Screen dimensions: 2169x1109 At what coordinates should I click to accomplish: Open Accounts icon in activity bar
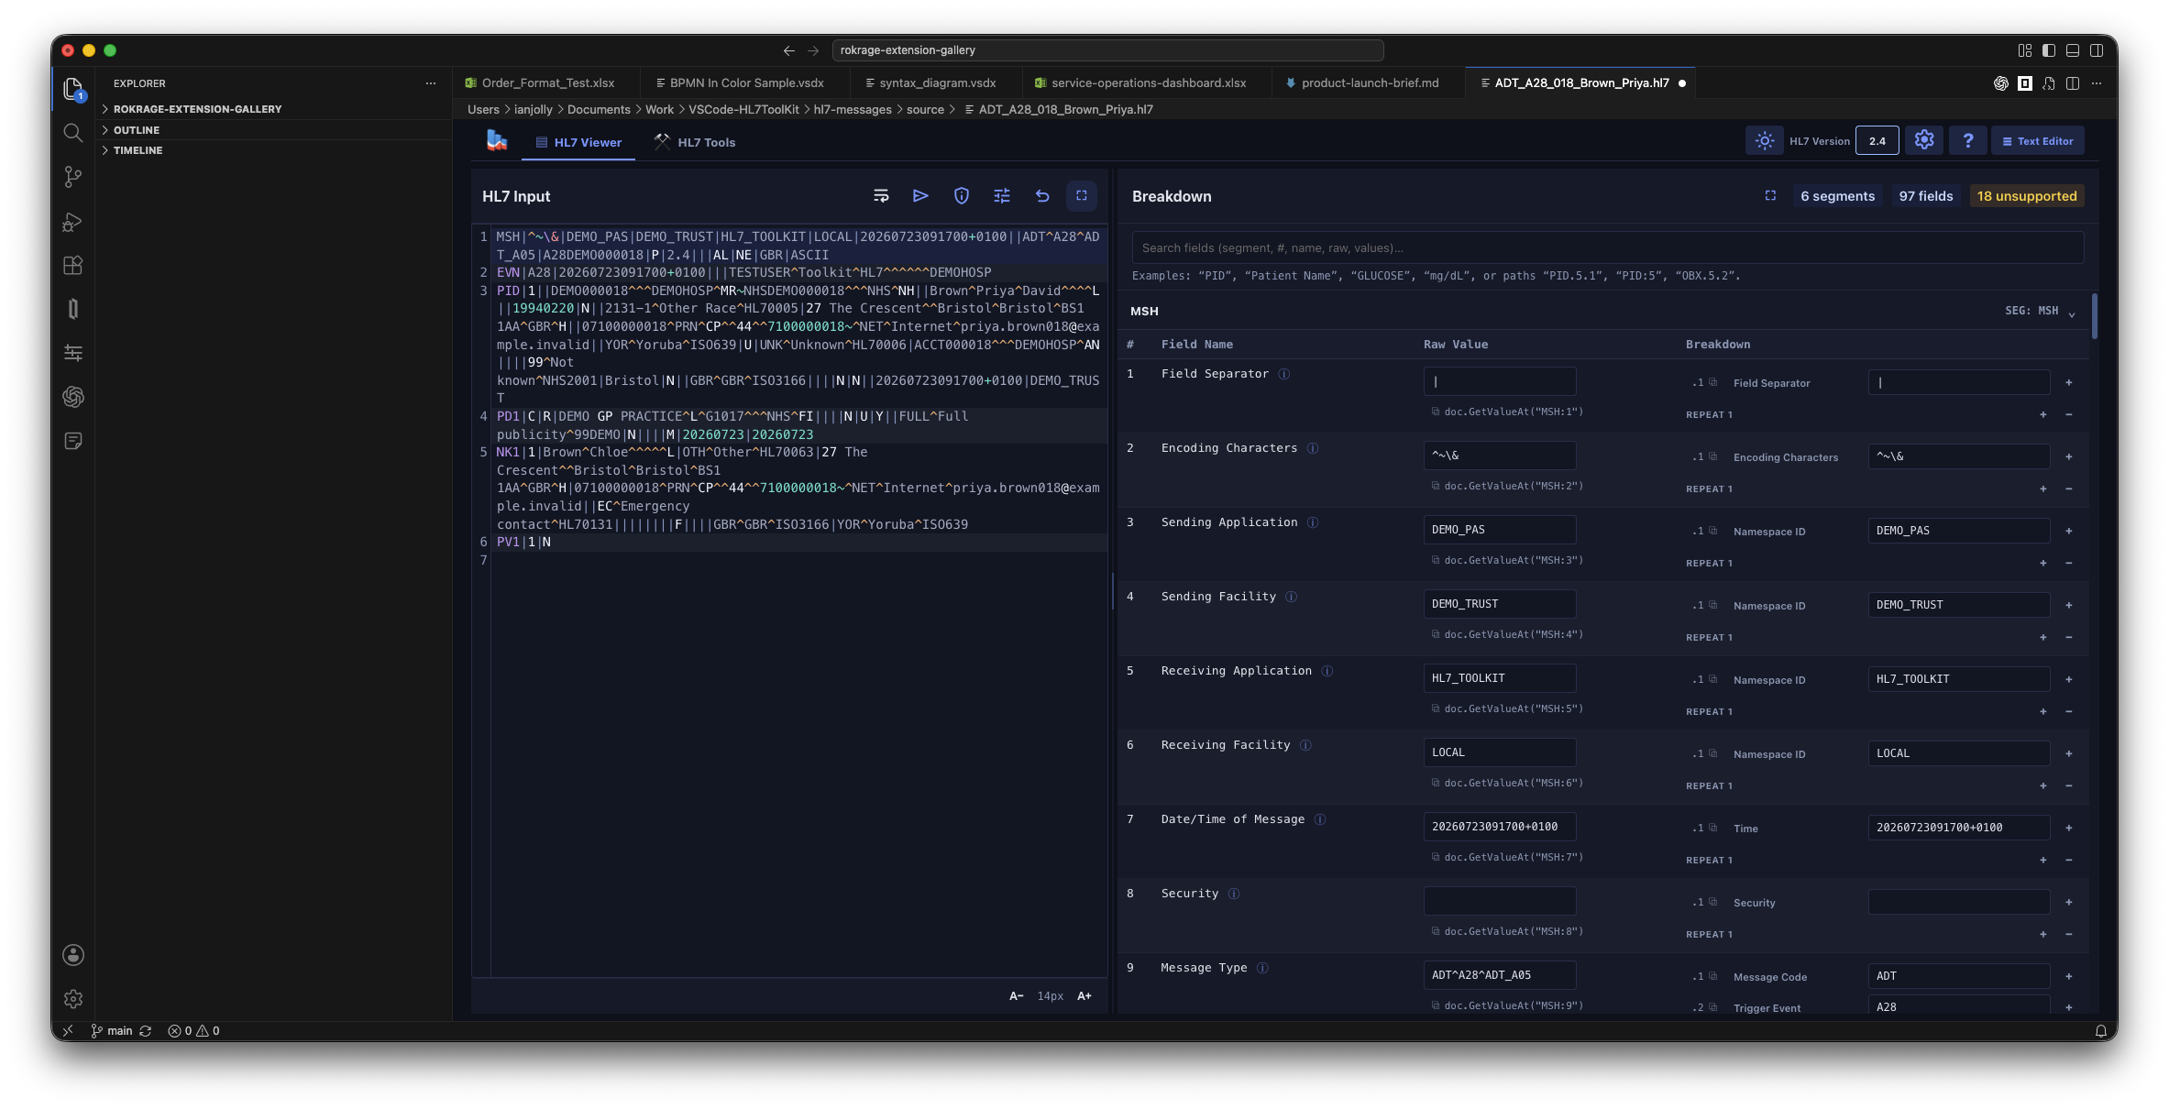point(73,955)
